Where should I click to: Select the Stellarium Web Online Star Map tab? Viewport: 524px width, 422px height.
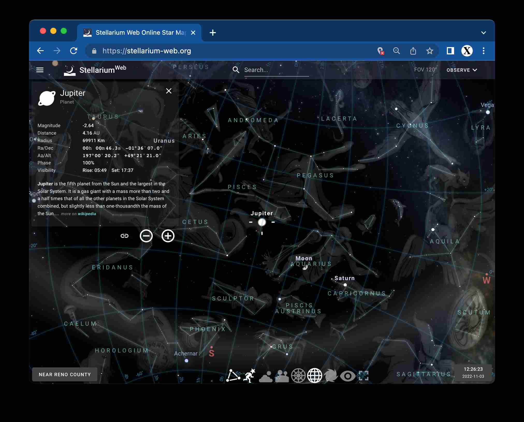pyautogui.click(x=139, y=33)
